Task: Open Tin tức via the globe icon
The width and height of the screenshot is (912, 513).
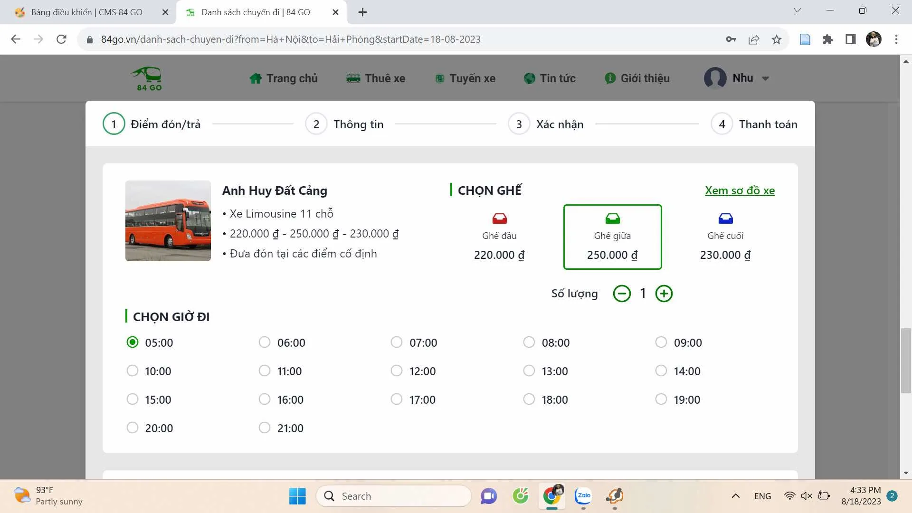Action: 530,78
